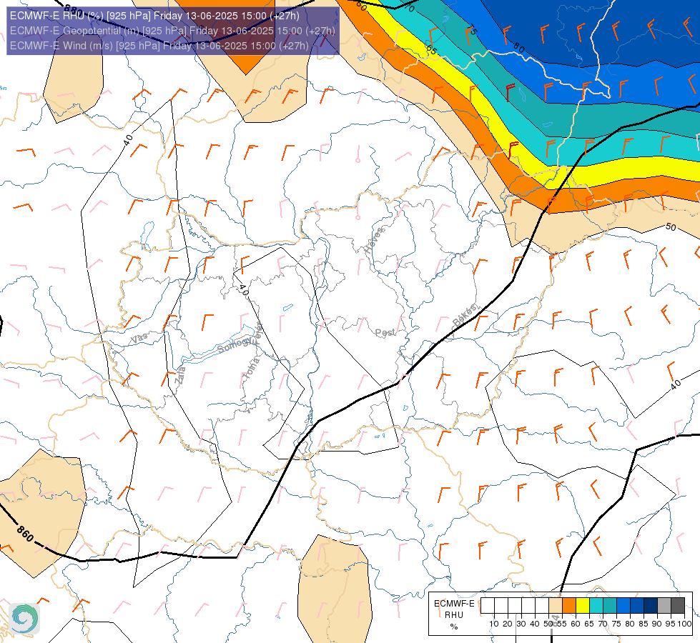
Task: Pick the tan 50-55% legend swatch
Action: 556,606
